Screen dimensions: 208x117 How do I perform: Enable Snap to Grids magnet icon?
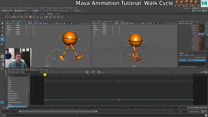pyautogui.click(x=45, y=11)
